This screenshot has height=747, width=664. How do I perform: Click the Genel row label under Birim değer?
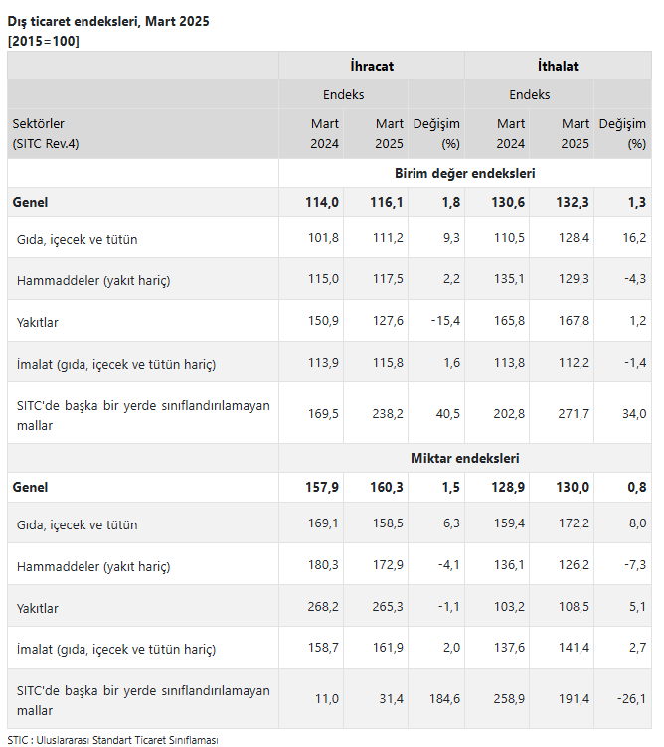(x=30, y=202)
